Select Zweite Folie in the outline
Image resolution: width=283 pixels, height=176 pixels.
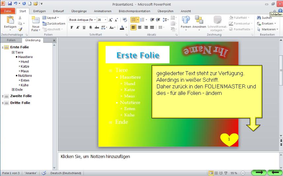tap(21, 96)
